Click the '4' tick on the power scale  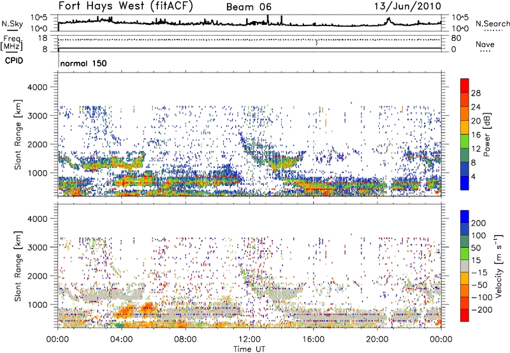[x=473, y=176]
